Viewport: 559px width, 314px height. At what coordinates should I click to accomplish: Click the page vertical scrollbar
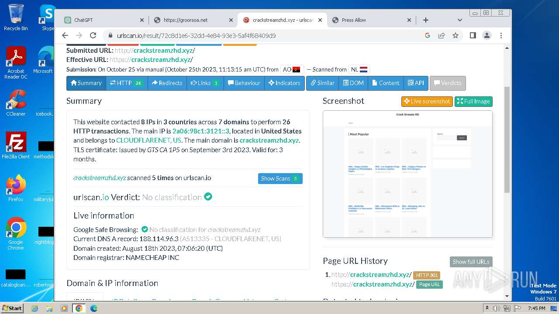pos(507,140)
